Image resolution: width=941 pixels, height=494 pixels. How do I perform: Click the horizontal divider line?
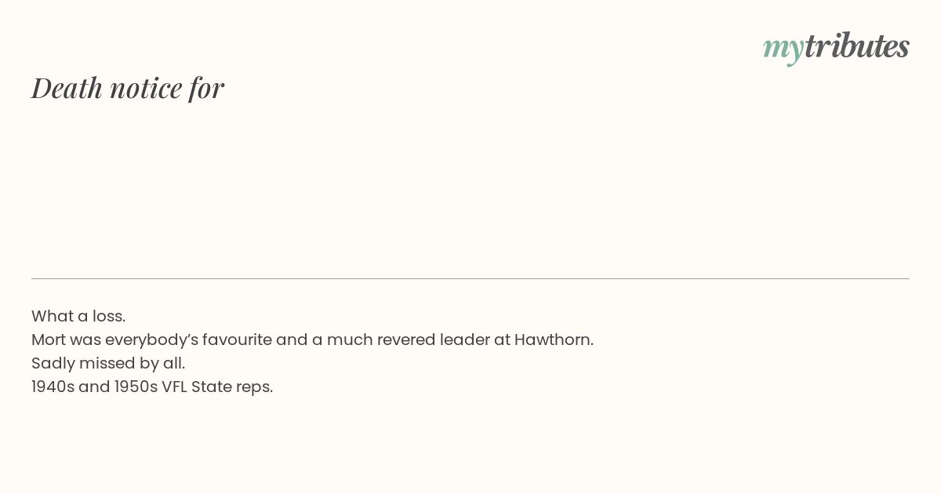[470, 278]
